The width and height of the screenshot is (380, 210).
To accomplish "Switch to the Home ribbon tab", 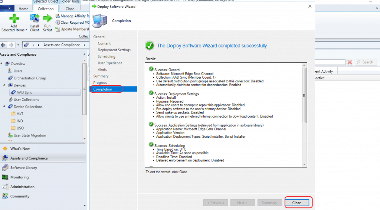I will point(23,9).
